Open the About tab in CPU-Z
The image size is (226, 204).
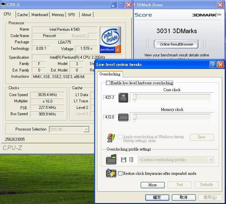click(86, 15)
